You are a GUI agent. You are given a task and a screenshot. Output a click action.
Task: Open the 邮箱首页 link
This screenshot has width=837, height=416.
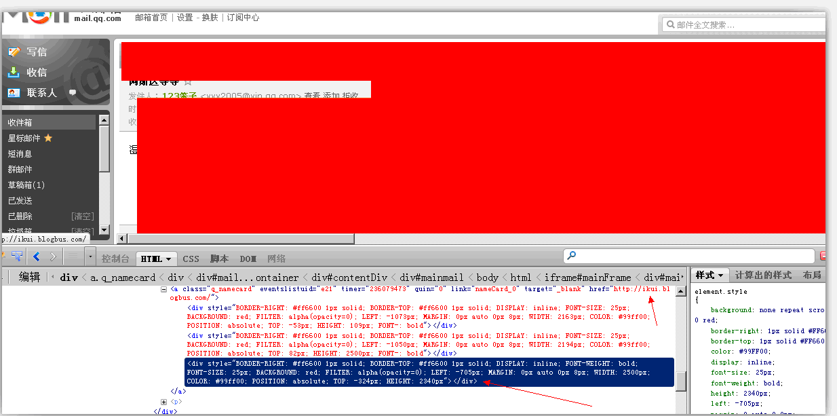pos(151,18)
